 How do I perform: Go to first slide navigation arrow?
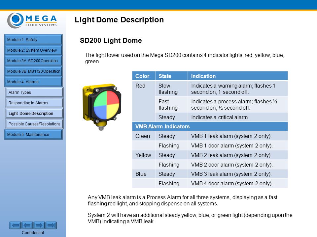(x=15, y=225)
